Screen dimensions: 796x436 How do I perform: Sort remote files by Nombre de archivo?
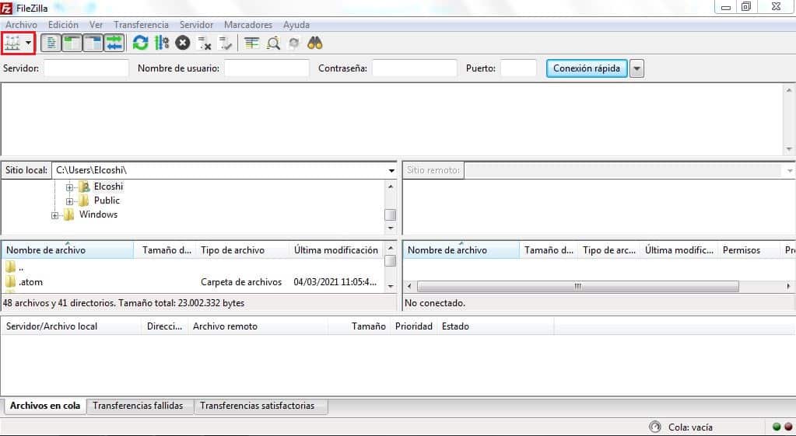click(461, 250)
